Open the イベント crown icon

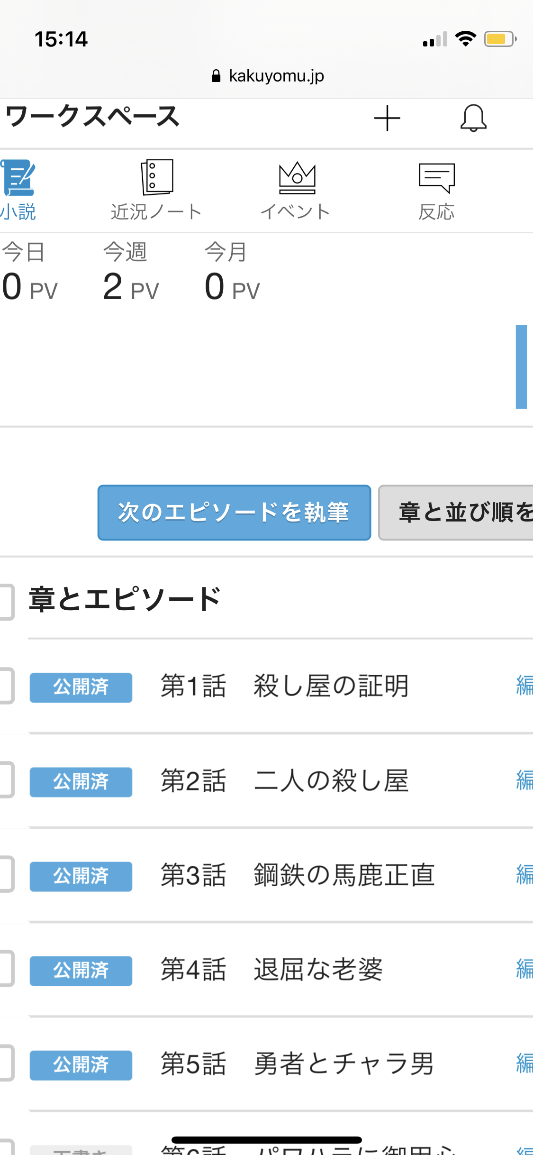tap(297, 178)
